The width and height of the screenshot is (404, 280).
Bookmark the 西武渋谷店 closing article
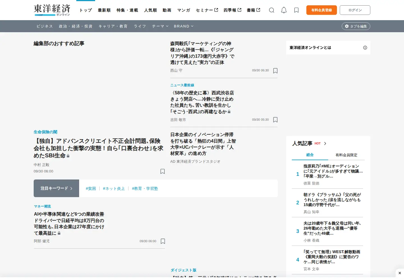coord(275,120)
